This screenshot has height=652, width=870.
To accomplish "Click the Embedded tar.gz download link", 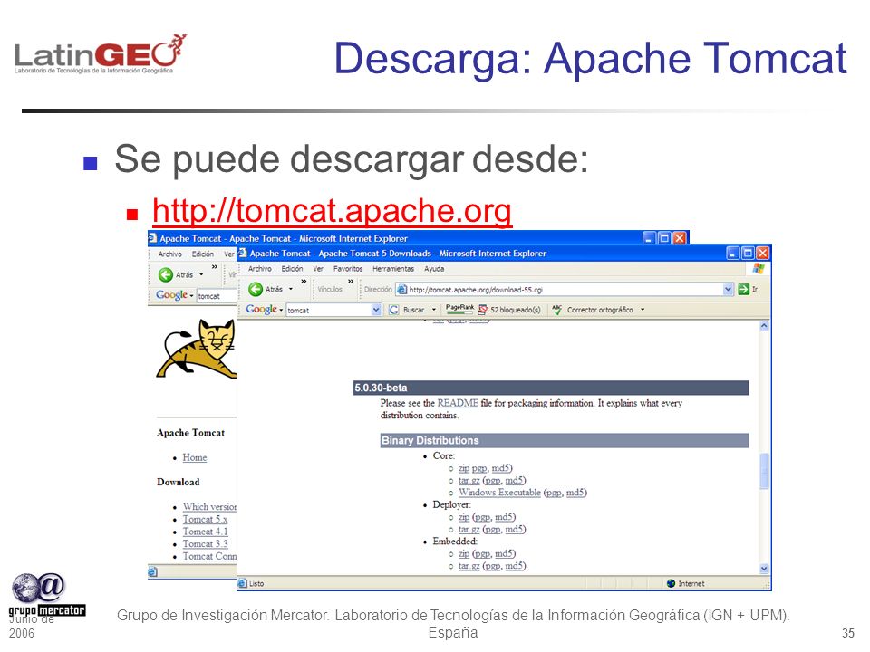I will pyautogui.click(x=469, y=565).
